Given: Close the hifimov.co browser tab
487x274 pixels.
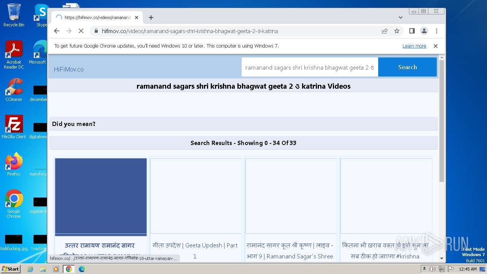Looking at the screenshot, I should (x=137, y=18).
